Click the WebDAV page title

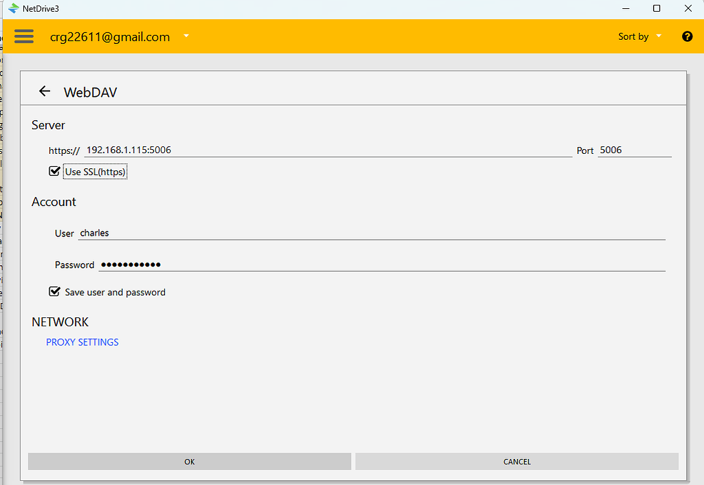point(90,91)
